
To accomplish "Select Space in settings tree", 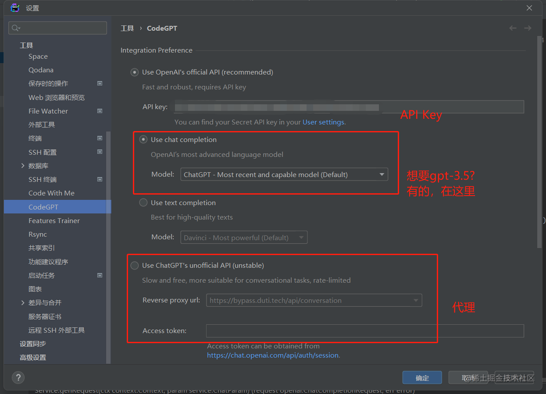I will click(38, 57).
